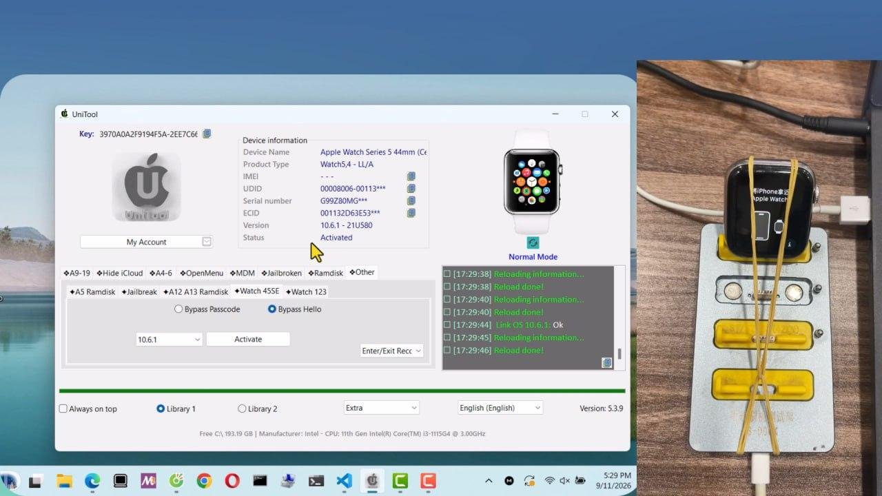Screen dimensions: 882x496
Task: Open the red Camtasia taskbar icon
Action: point(428,481)
